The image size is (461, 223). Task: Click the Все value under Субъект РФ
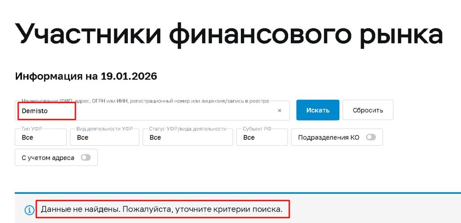click(x=249, y=138)
